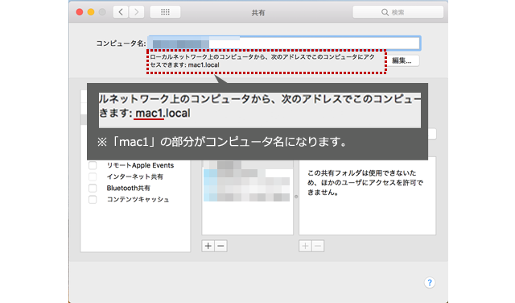This screenshot has width=515, height=303.
Task: Show all preferences via grid icon
Action: click(x=165, y=12)
